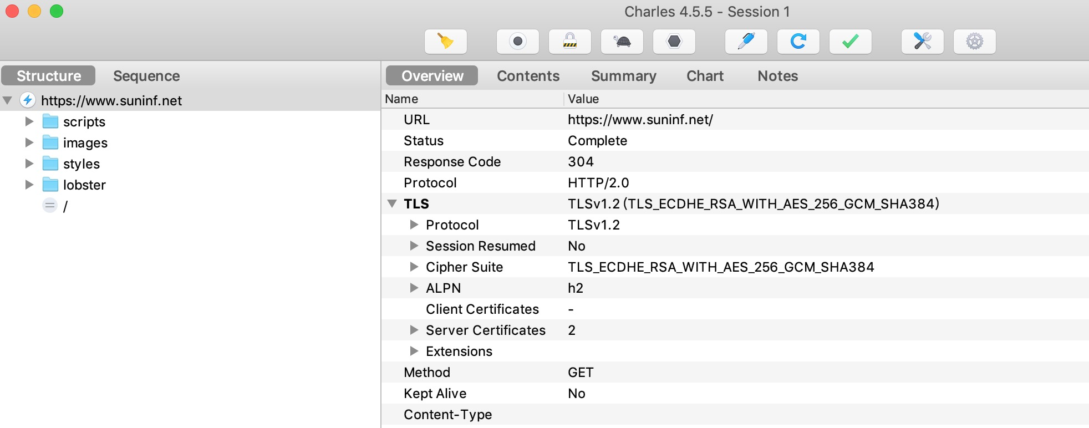Click the images folder icon
The height and width of the screenshot is (428, 1089).
(x=50, y=142)
